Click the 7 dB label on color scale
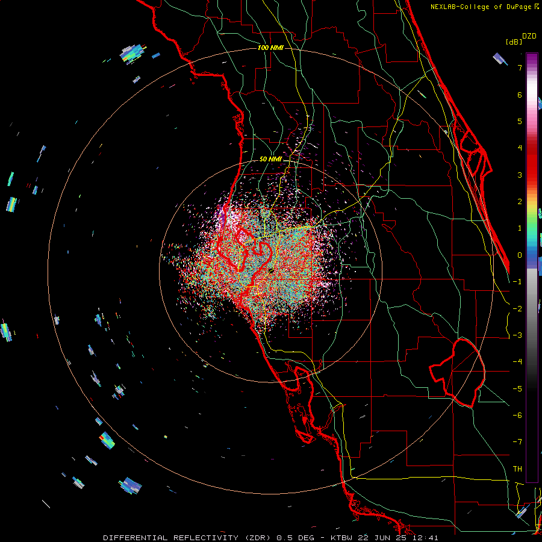This screenshot has width=542, height=542. 520,67
